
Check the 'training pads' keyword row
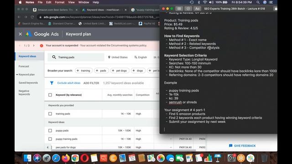pyautogui.click(x=50, y=113)
